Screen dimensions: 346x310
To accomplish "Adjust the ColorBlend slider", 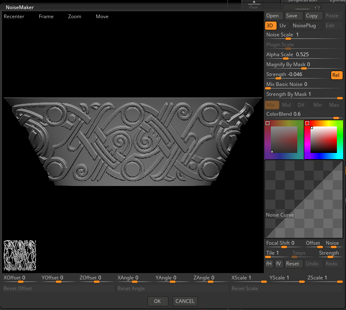I will (304, 115).
